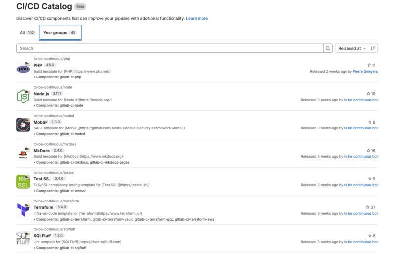Click MkDocs components list text
The image size is (395, 253).
(82, 163)
